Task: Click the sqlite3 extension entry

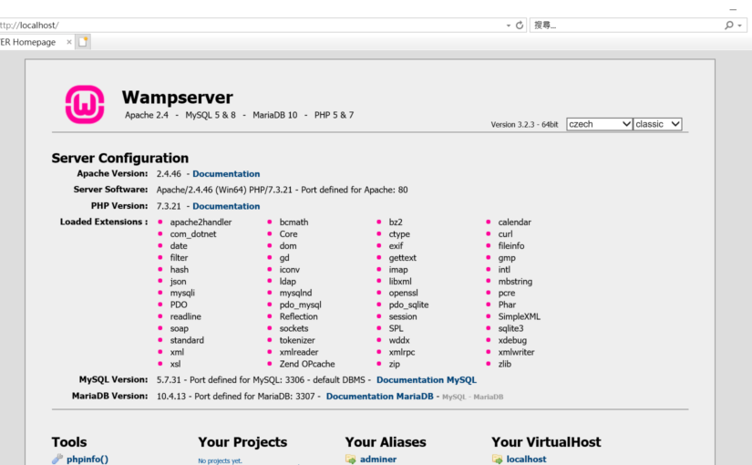Action: coord(510,328)
